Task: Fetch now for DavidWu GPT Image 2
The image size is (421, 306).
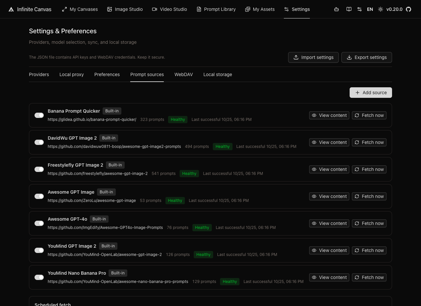Action: 369,142
